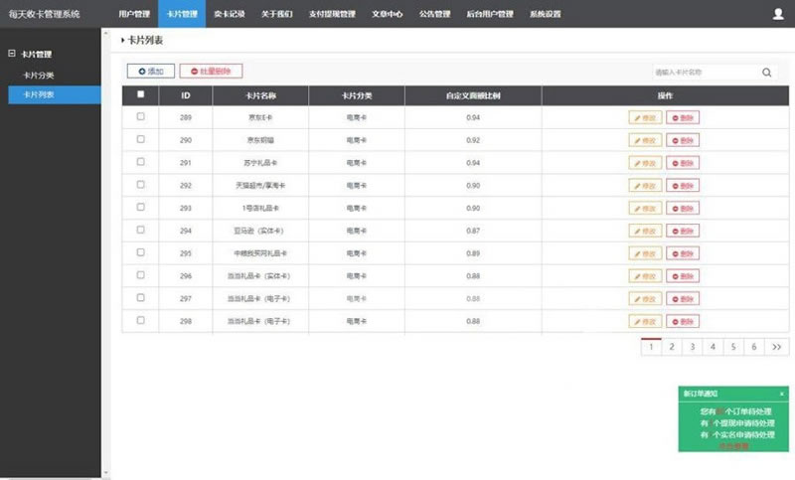Click 批量删除 (batch delete) button
795x480 pixels.
pos(211,72)
